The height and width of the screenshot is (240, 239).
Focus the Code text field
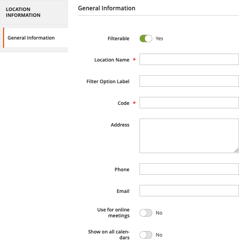189,103
